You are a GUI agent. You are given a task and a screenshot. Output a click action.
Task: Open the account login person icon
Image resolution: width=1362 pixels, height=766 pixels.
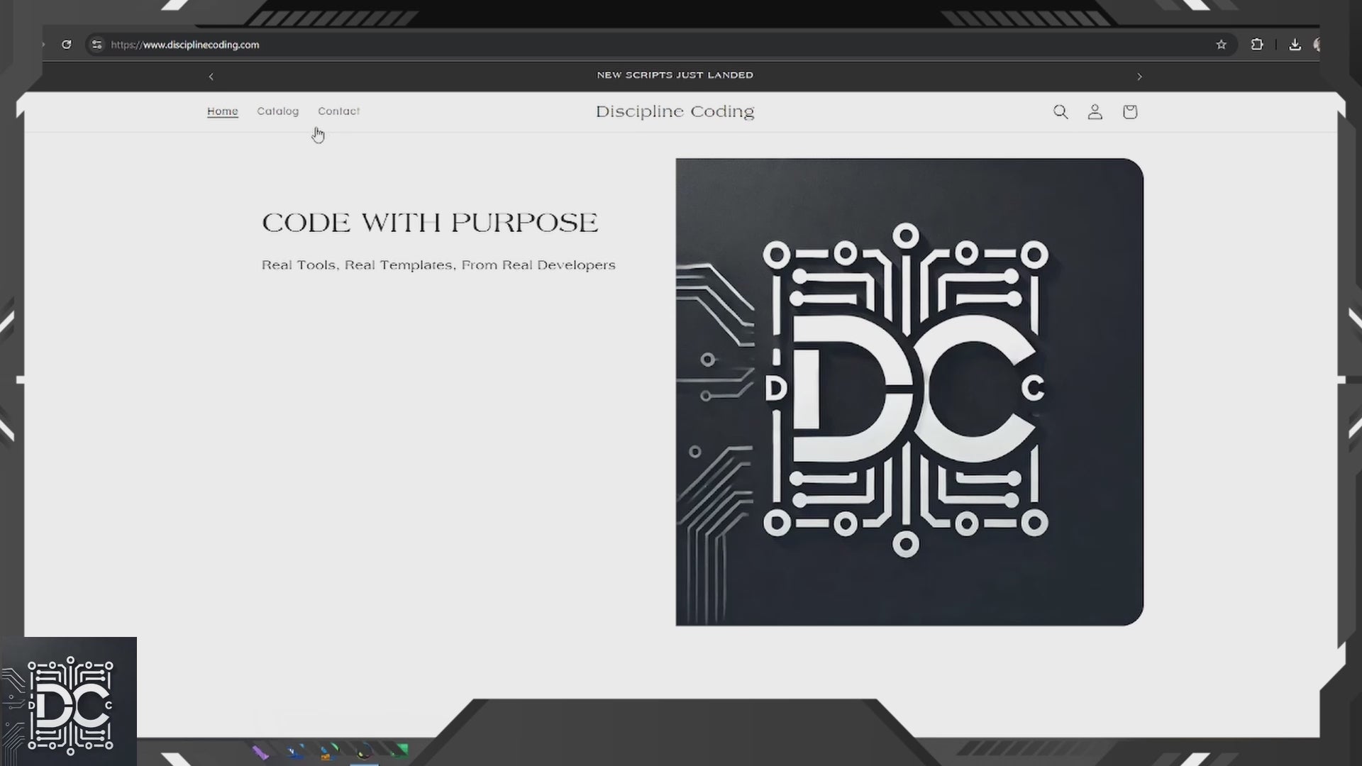1095,112
